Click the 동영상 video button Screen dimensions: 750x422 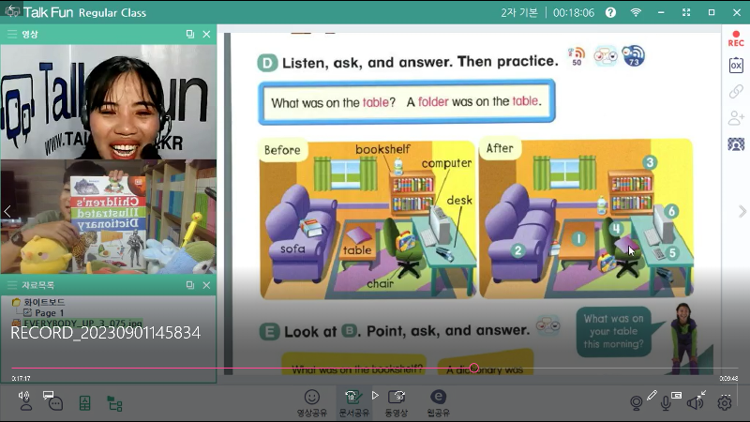[x=397, y=401]
